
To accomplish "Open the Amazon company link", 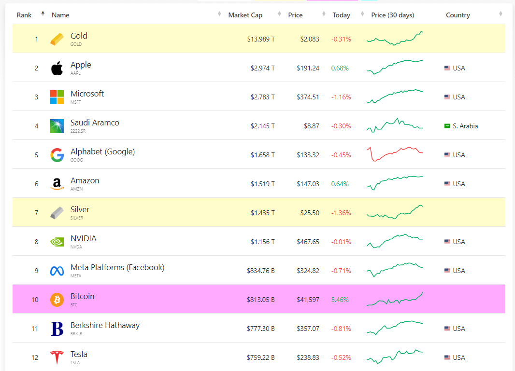I will [x=85, y=180].
